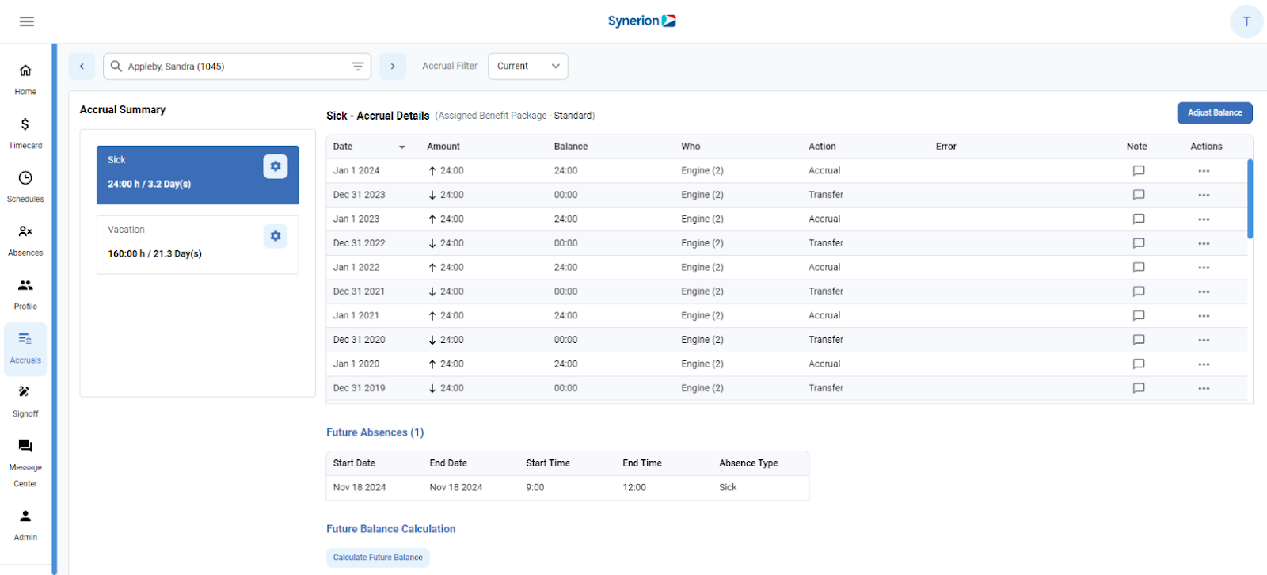Click Transfer action in Dec 31 2023 row
The height and width of the screenshot is (575, 1267).
pos(826,195)
